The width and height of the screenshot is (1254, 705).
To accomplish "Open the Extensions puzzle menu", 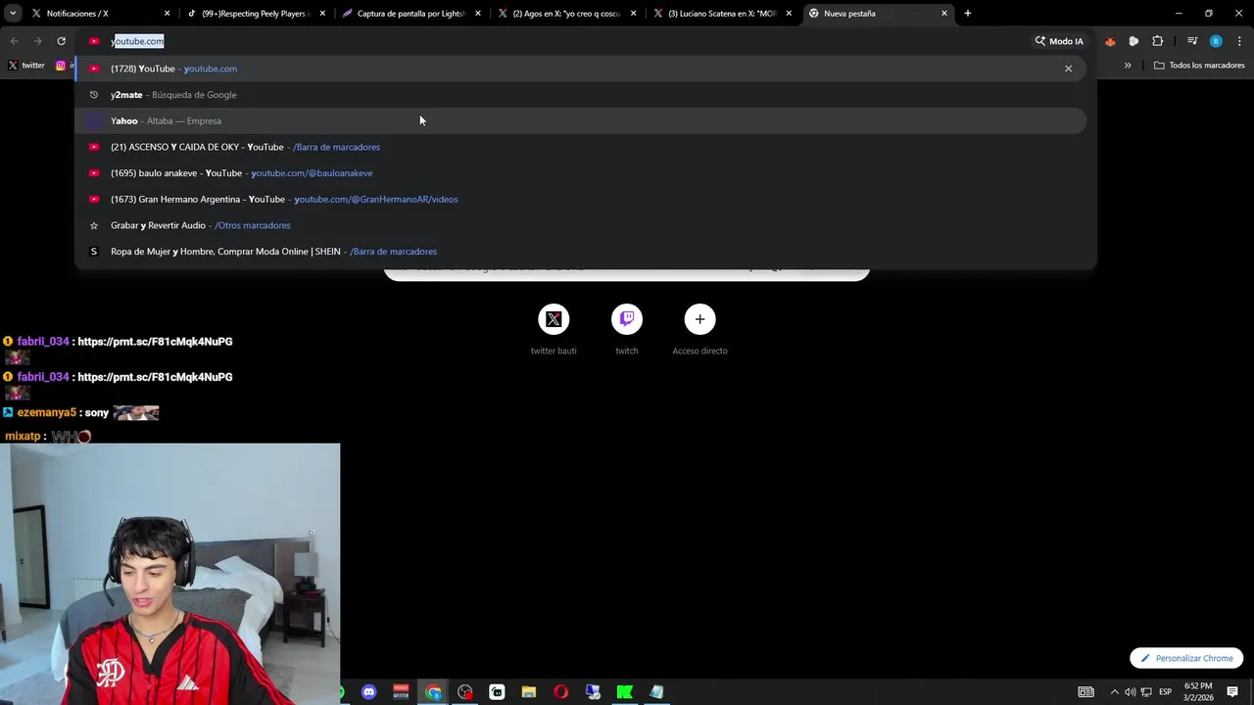I will [1158, 41].
